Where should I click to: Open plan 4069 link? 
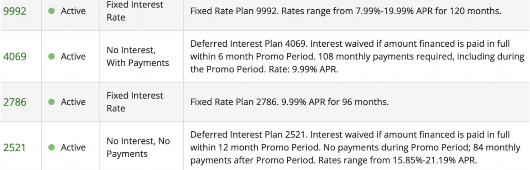click(x=15, y=57)
